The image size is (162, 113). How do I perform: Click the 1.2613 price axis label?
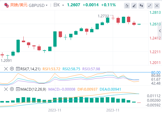(x=155, y=24)
